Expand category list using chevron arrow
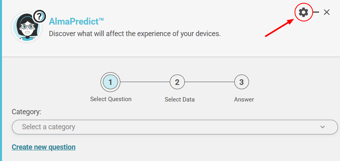340x161 pixels. click(323, 127)
